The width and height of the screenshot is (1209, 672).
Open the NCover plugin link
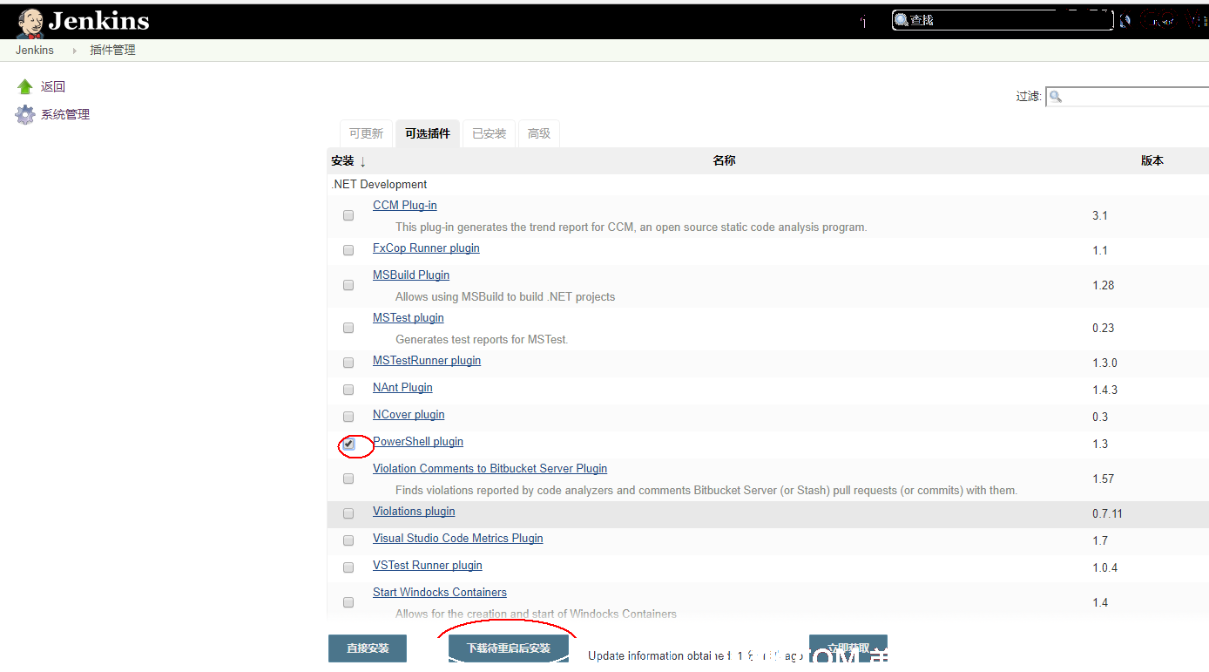coord(409,415)
